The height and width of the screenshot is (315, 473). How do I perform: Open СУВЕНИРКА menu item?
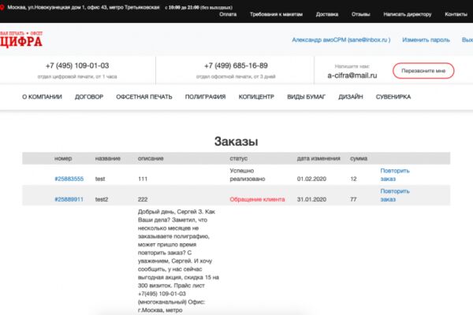(393, 97)
